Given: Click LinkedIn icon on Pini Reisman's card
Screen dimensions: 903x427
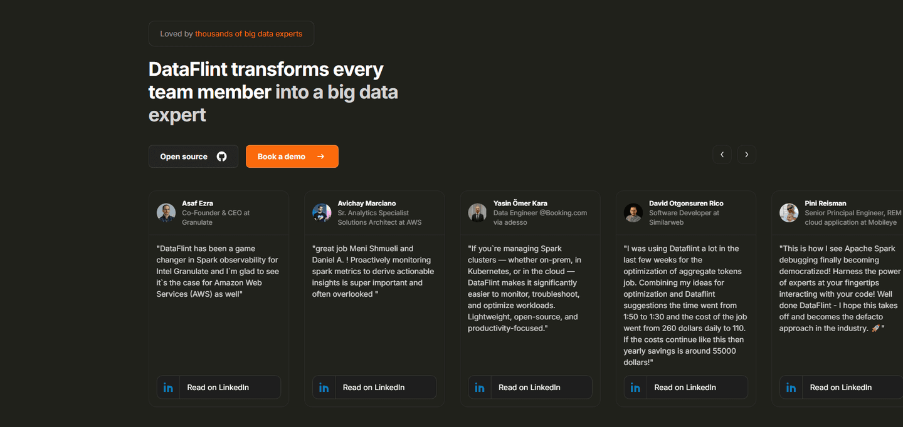Looking at the screenshot, I should point(791,388).
